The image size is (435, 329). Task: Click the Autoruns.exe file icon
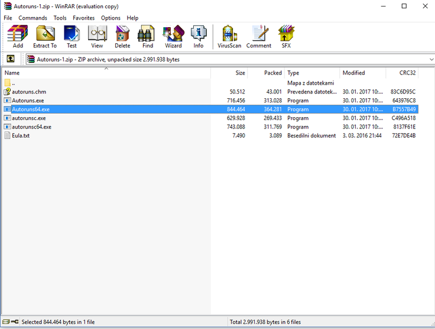tap(8, 101)
